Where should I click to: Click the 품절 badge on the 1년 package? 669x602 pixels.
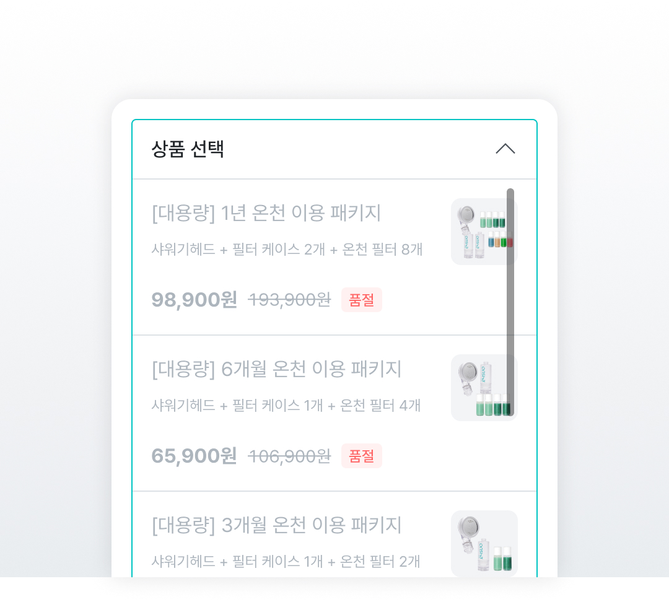pos(362,300)
